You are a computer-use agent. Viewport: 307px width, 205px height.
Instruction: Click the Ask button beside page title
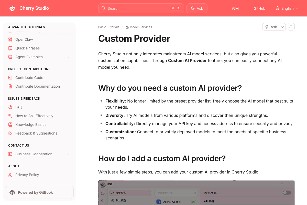[x=271, y=27]
